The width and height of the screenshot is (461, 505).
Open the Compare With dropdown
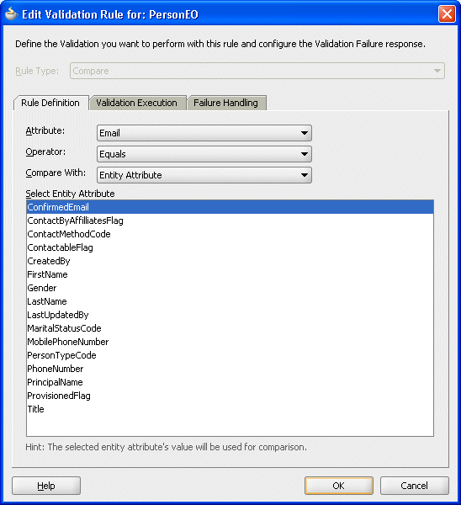tap(204, 175)
